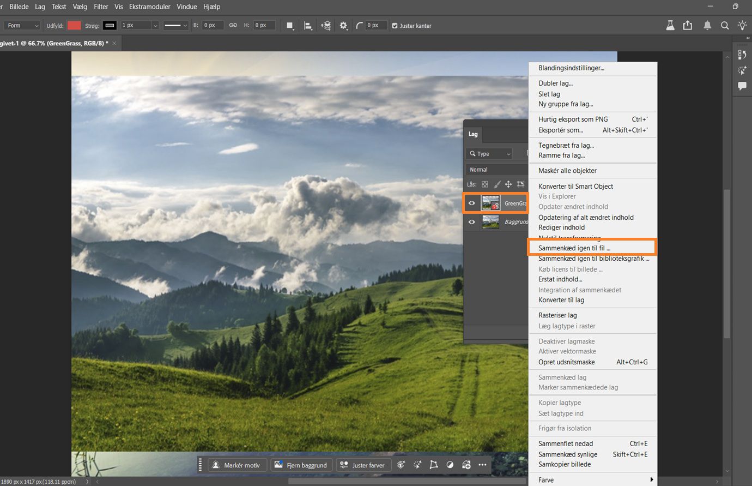The width and height of the screenshot is (752, 486).
Task: Choose 'Sammenkæd igen til fil' menu entry
Action: (x=574, y=248)
